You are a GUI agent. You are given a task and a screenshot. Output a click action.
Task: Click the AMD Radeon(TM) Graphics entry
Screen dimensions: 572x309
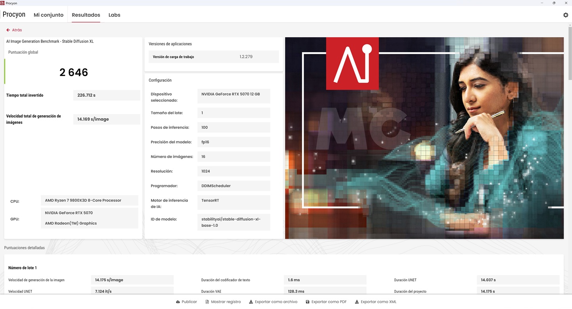pyautogui.click(x=71, y=223)
